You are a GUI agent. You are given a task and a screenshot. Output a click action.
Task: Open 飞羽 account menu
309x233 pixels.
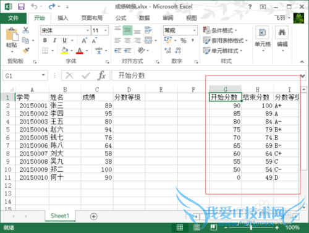point(283,18)
